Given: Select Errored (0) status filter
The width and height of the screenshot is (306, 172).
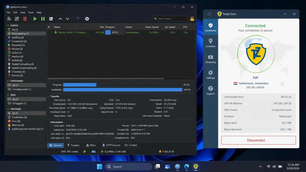Looking at the screenshot, I should click(26, 75).
